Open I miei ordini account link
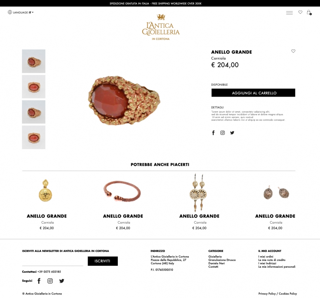This screenshot has height=298, width=320. click(266, 257)
